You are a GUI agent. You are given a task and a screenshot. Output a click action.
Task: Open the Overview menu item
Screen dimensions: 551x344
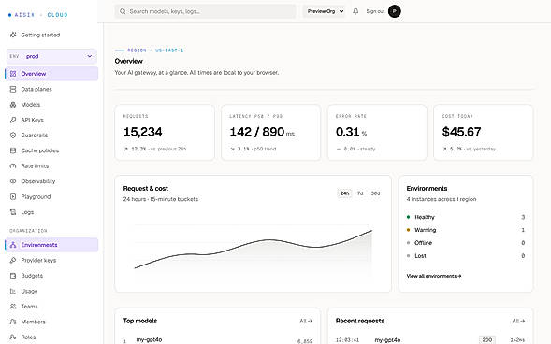(51, 74)
